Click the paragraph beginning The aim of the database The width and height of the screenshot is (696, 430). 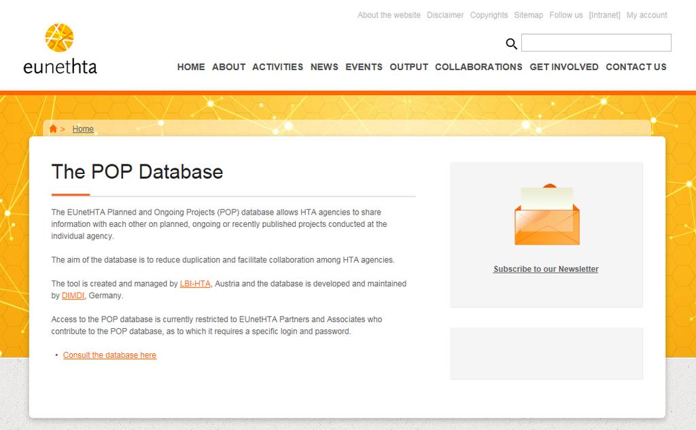223,260
